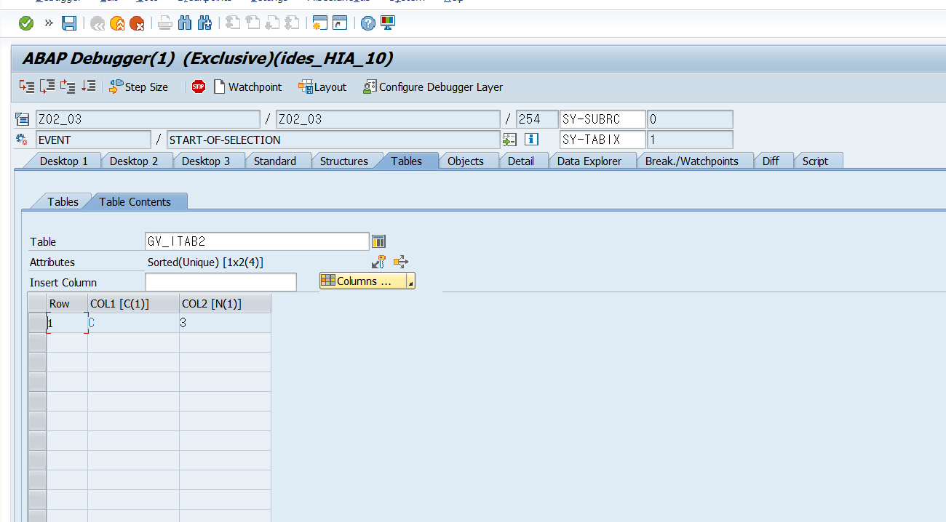946x522 pixels.
Task: Click the Create New Session icon
Action: point(320,23)
